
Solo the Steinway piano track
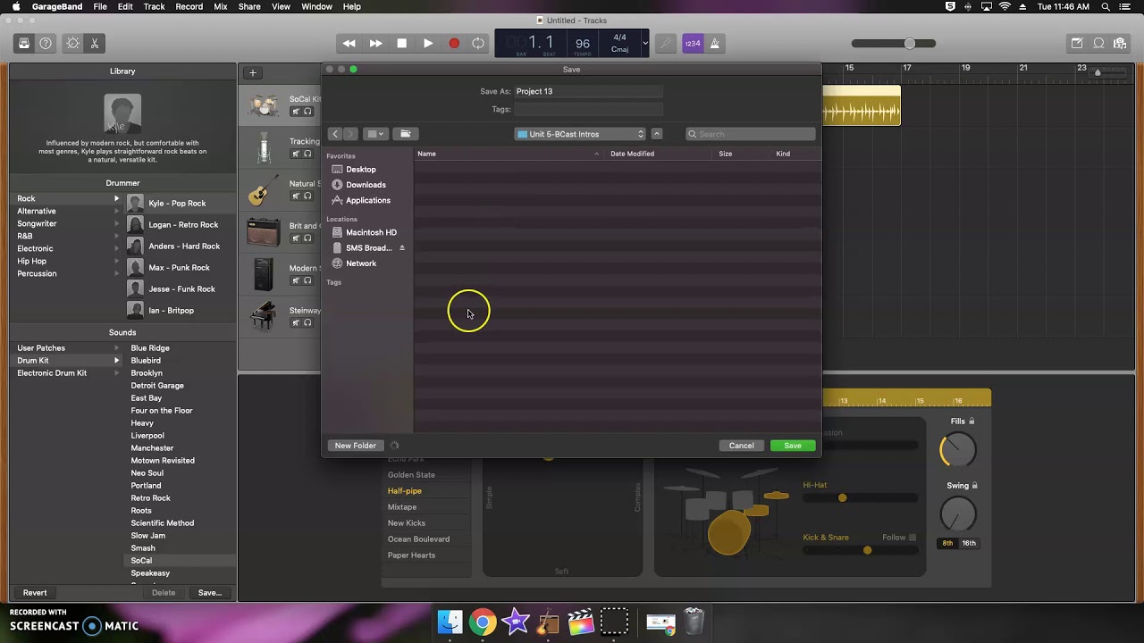(307, 322)
